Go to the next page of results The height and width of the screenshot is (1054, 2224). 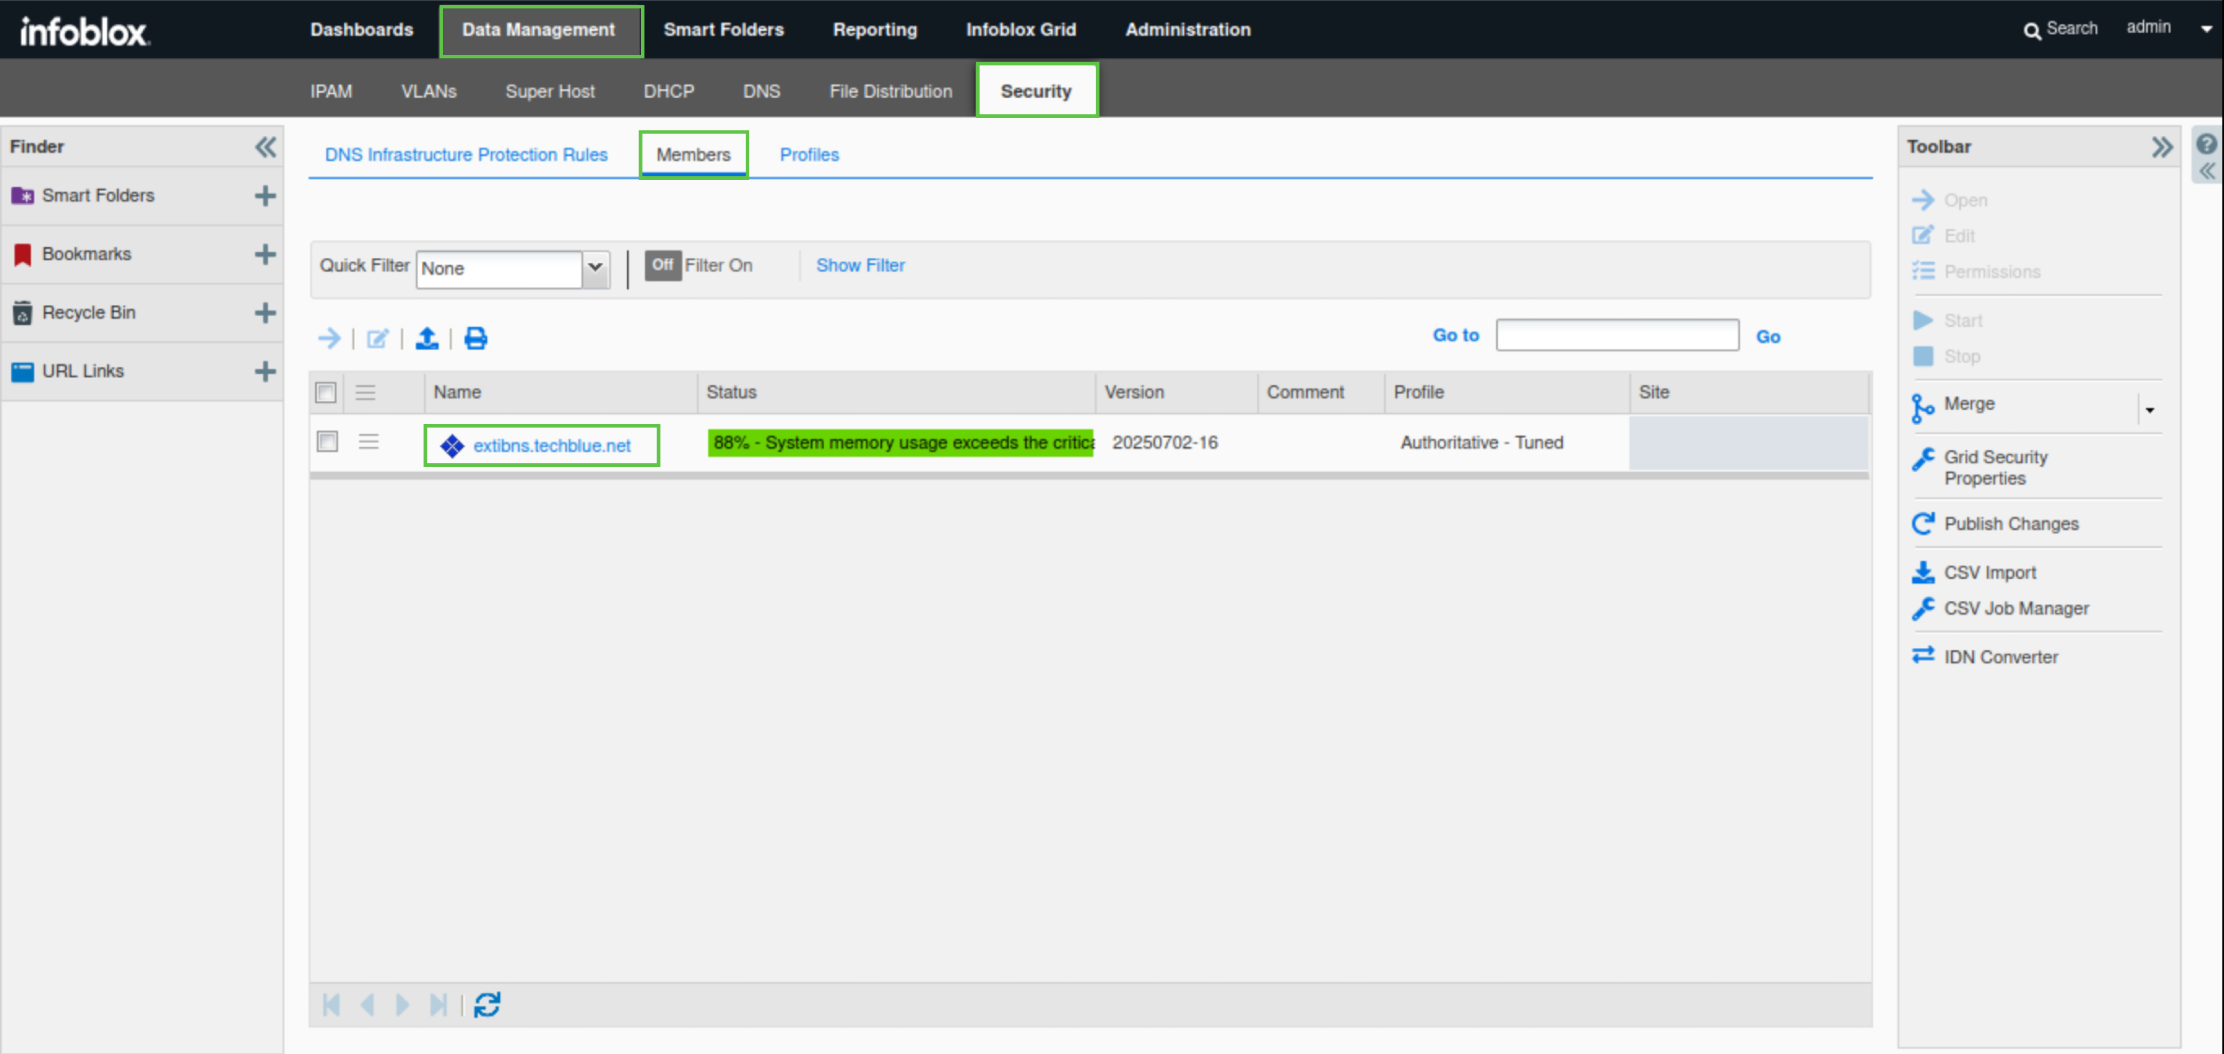coord(401,1004)
